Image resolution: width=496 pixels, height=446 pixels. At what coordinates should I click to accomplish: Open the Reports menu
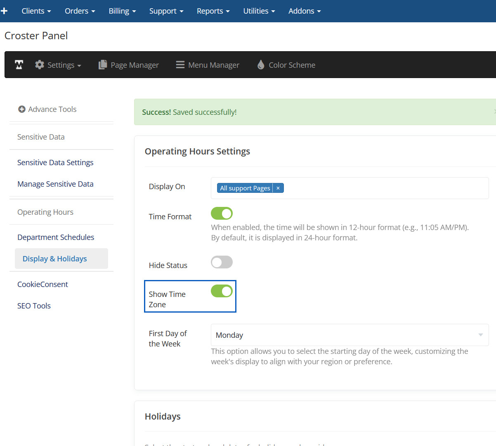tap(213, 11)
